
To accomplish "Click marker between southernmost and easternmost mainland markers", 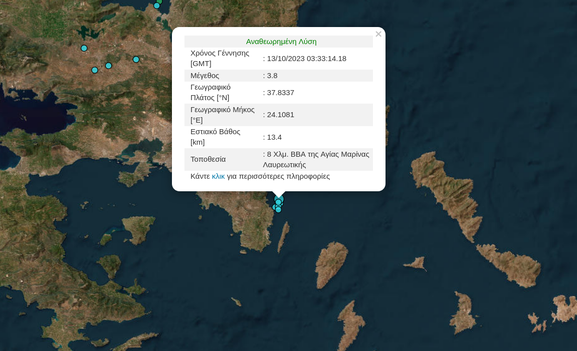I will coord(108,66).
